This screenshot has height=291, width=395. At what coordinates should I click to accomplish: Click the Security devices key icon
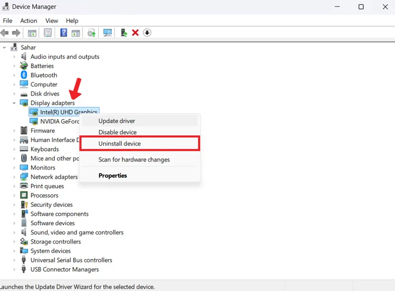[x=24, y=205]
